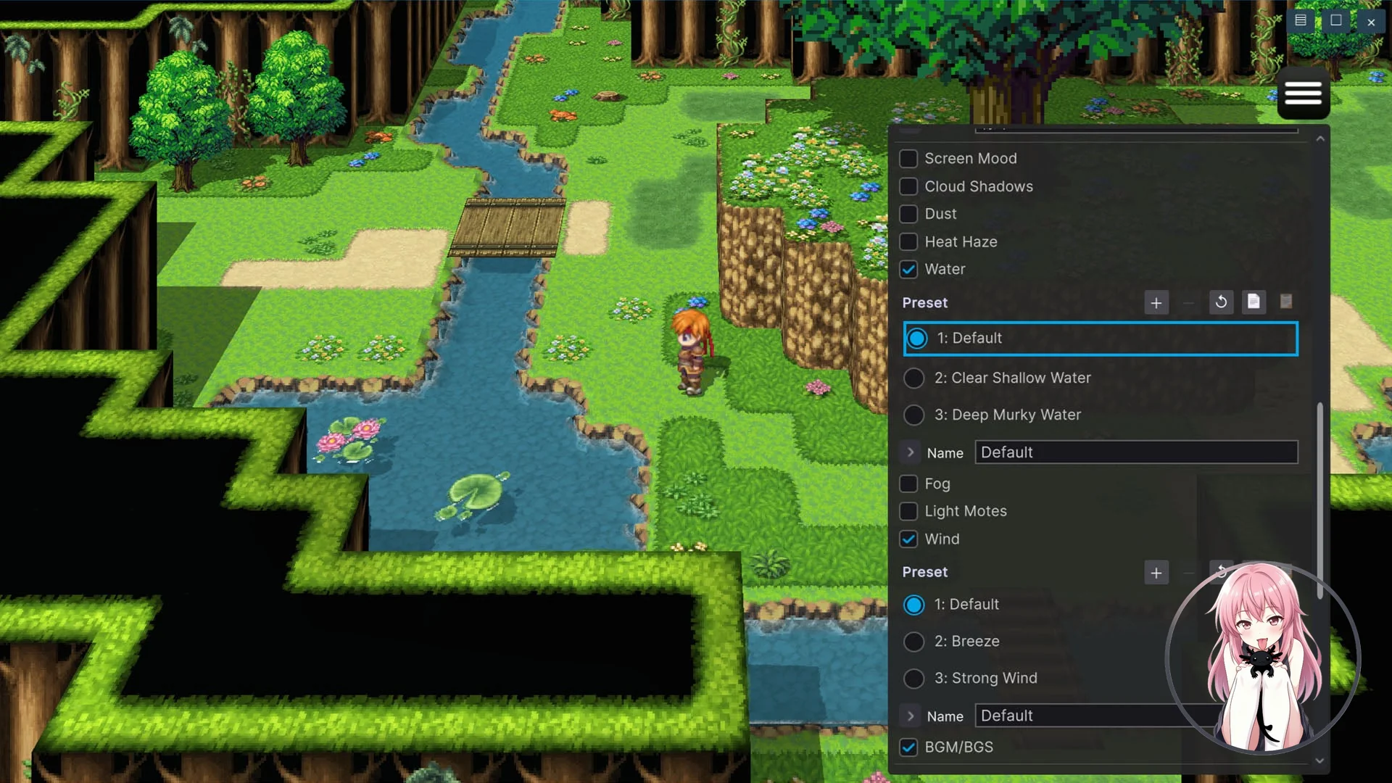Add a new Water preset
The height and width of the screenshot is (783, 1392).
[1156, 303]
